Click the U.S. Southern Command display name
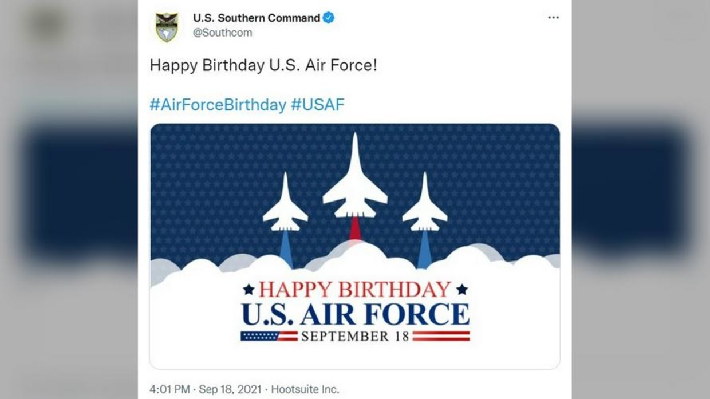The height and width of the screenshot is (399, 710). coord(255,18)
